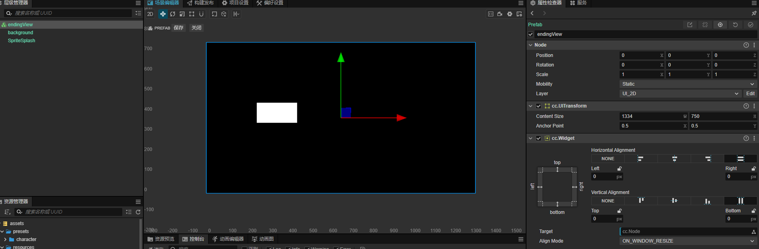The width and height of the screenshot is (759, 249).
Task: Collapse the cc.UITransform section
Action: click(531, 106)
